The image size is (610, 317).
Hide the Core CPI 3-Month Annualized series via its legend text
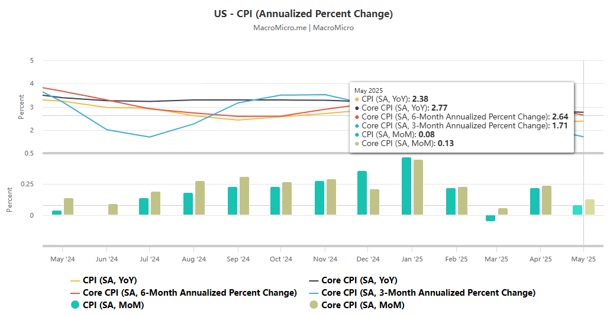[428, 293]
